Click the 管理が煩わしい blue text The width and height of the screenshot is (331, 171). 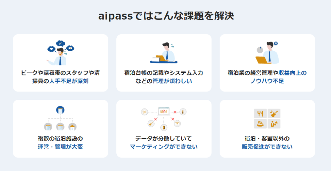pyautogui.click(x=172, y=81)
